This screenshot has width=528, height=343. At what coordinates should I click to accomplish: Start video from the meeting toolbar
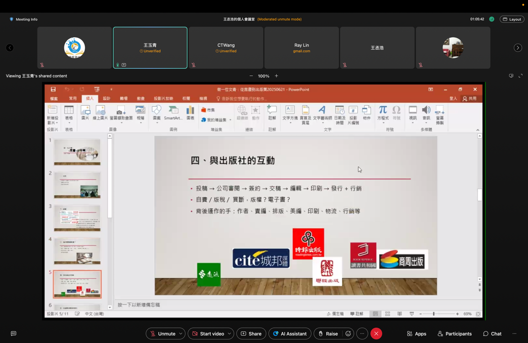(208, 334)
